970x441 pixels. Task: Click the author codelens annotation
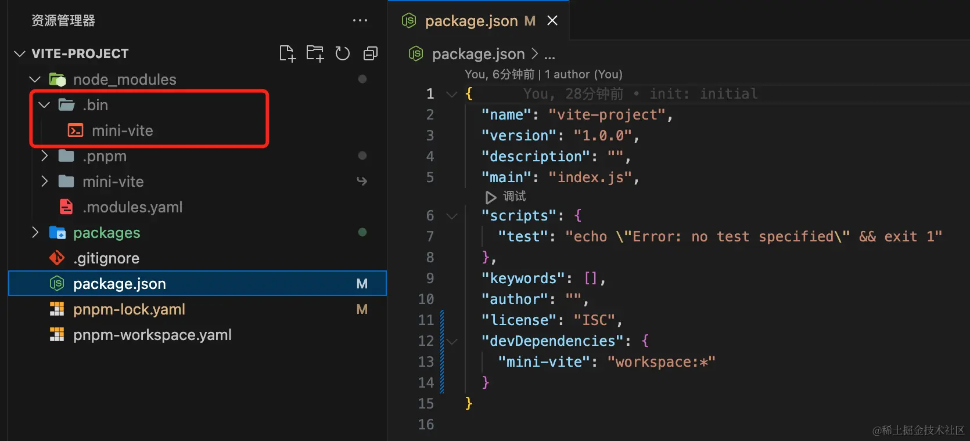coord(544,74)
